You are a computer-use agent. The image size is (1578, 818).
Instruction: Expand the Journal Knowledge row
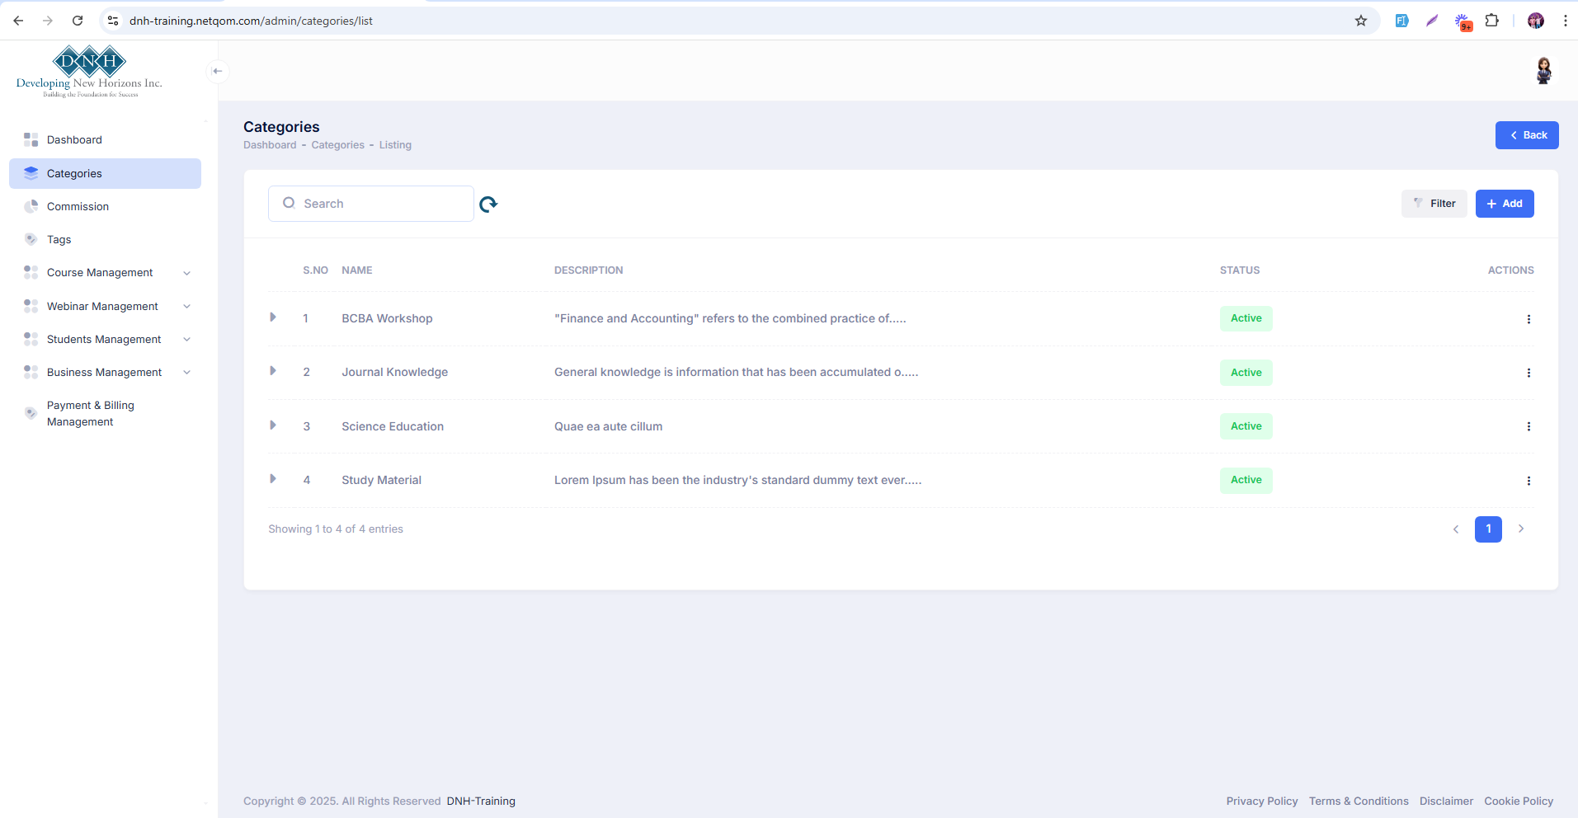[273, 371]
